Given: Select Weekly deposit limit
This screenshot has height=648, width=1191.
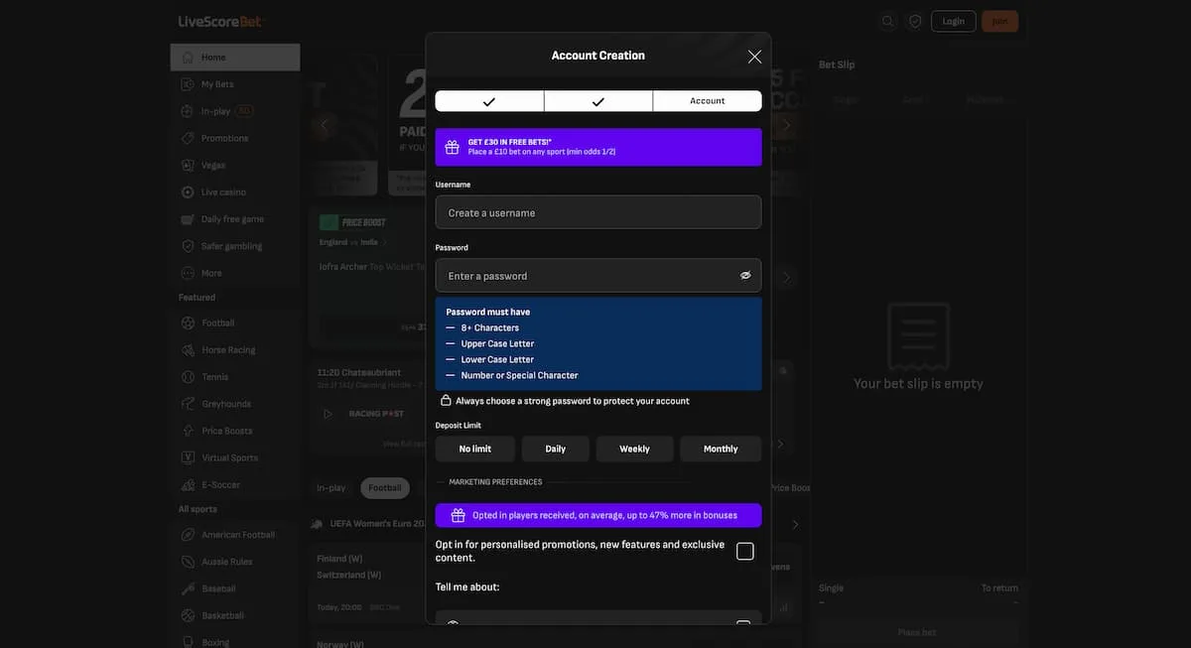Looking at the screenshot, I should (x=635, y=449).
